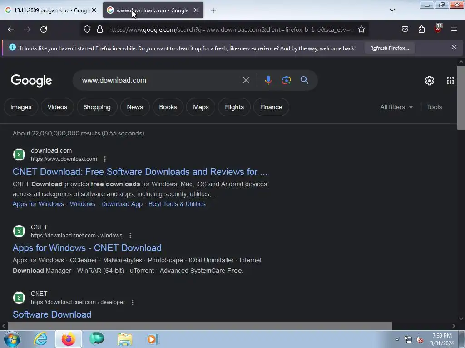This screenshot has width=465, height=348.
Task: Filter results by News
Action: coord(135,107)
